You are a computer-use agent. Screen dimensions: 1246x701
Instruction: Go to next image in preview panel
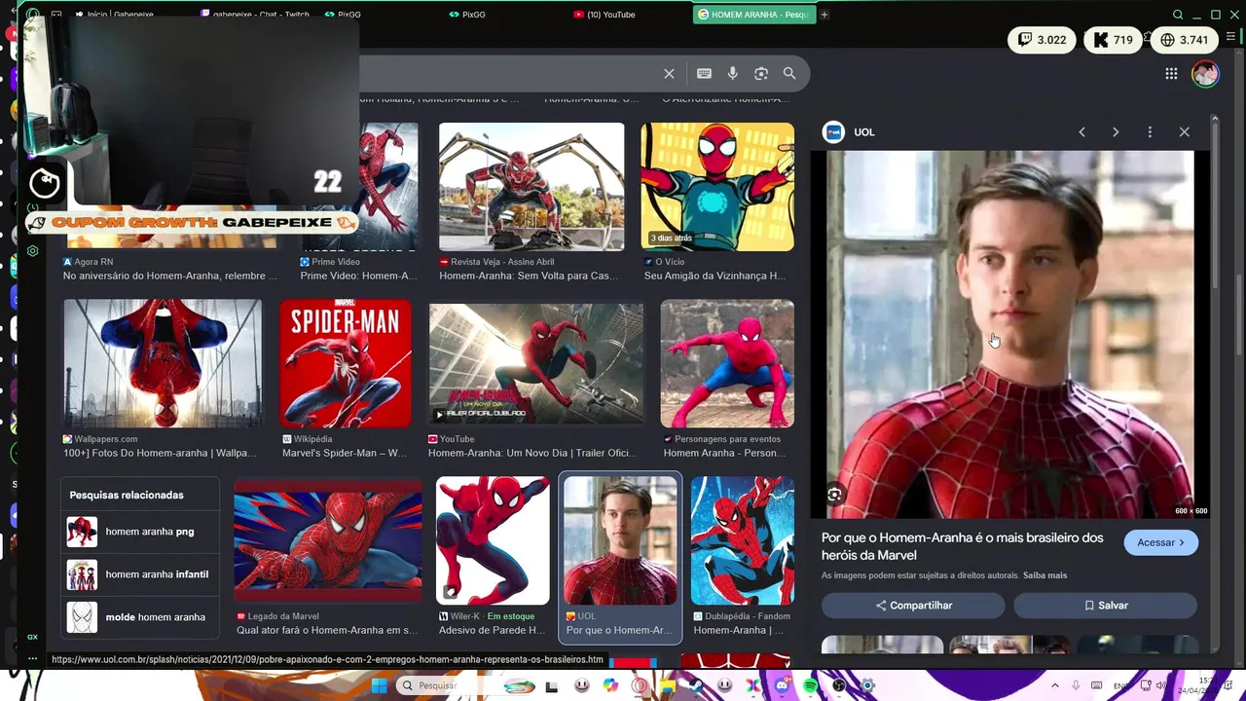[1116, 131]
